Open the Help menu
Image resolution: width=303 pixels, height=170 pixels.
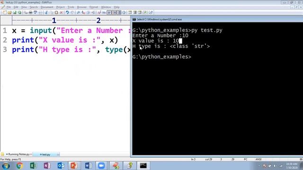[x=116, y=7]
